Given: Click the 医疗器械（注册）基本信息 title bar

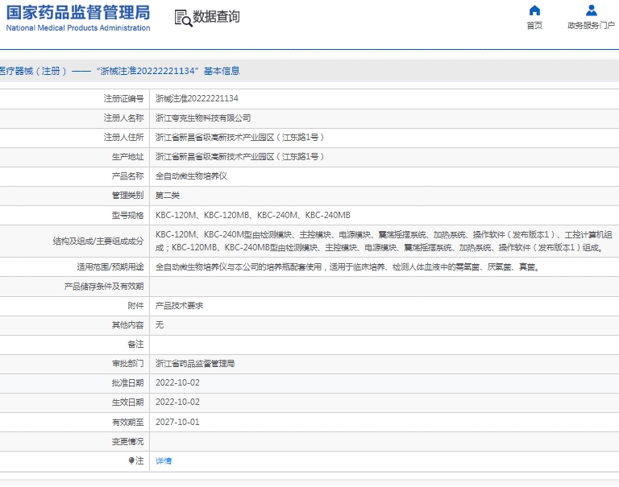Looking at the screenshot, I should point(121,71).
